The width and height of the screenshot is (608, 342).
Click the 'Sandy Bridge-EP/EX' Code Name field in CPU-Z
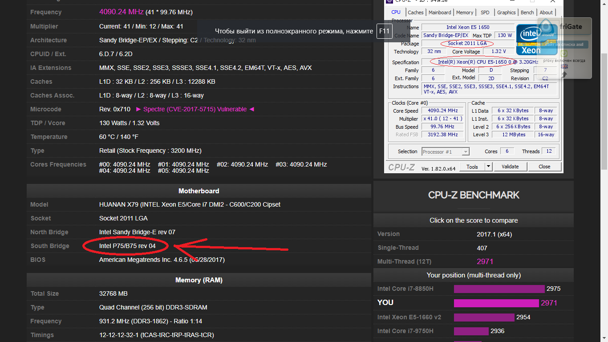coord(446,35)
